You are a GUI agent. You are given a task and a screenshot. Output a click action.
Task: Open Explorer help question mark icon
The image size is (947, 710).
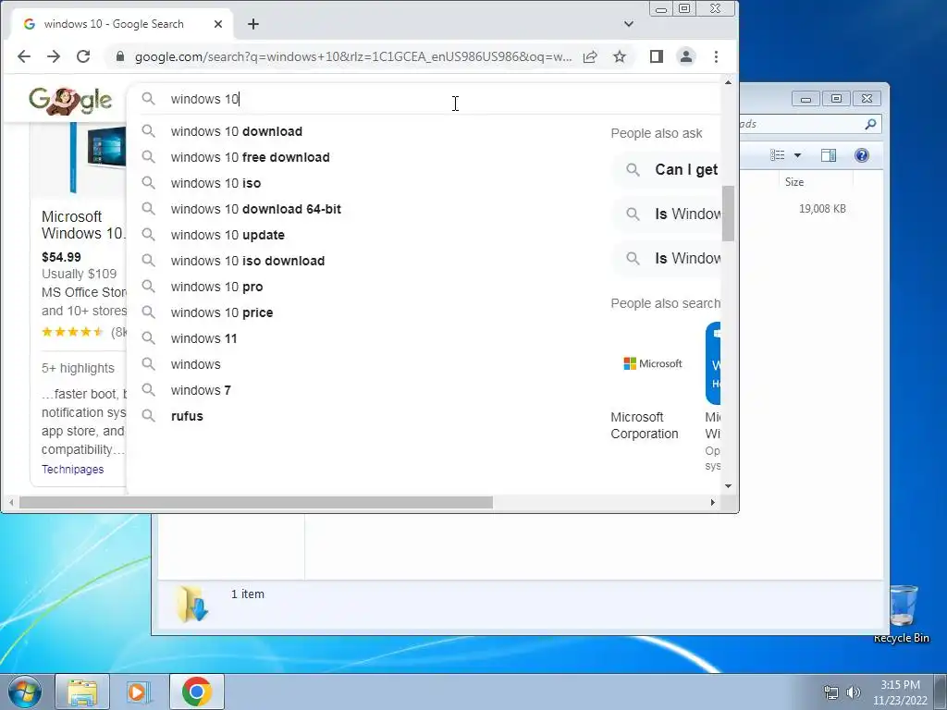pyautogui.click(x=862, y=155)
